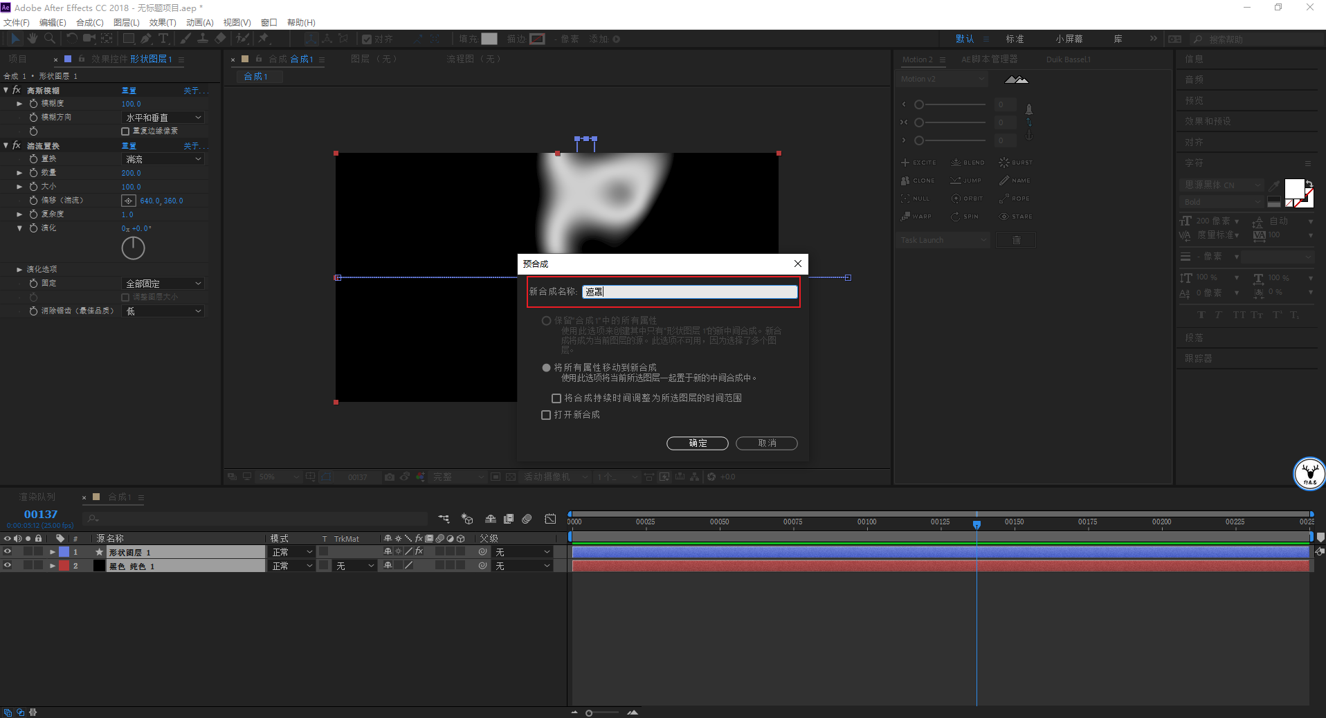The image size is (1326, 718).
Task: Select the Rotation tool
Action: click(x=71, y=39)
